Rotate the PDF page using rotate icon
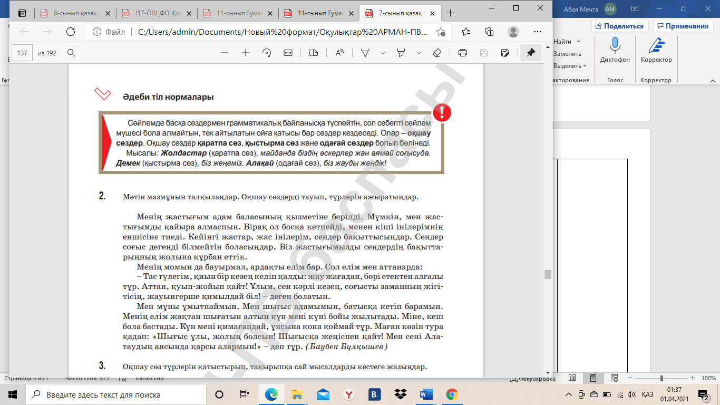This screenshot has width=720, height=405. pyautogui.click(x=267, y=53)
